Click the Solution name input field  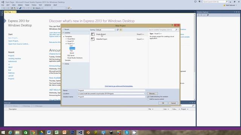click(111, 97)
